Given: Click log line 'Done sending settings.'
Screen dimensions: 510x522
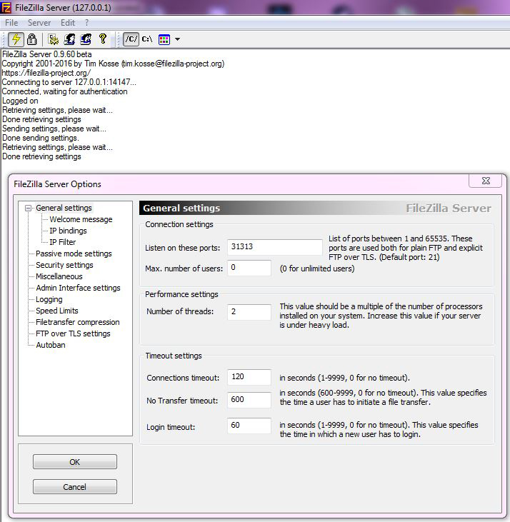Looking at the screenshot, I should (40, 138).
